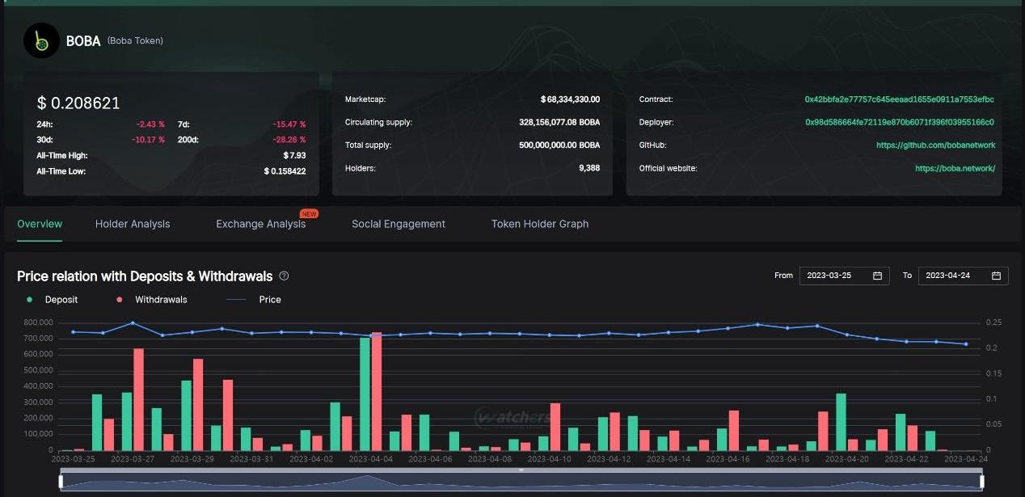This screenshot has height=497, width=1025.
Task: Open the Social Engagement tab
Action: coord(399,224)
